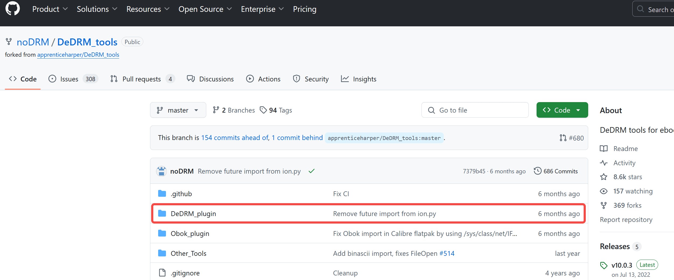
Task: Open the .github folder
Action: pos(181,194)
